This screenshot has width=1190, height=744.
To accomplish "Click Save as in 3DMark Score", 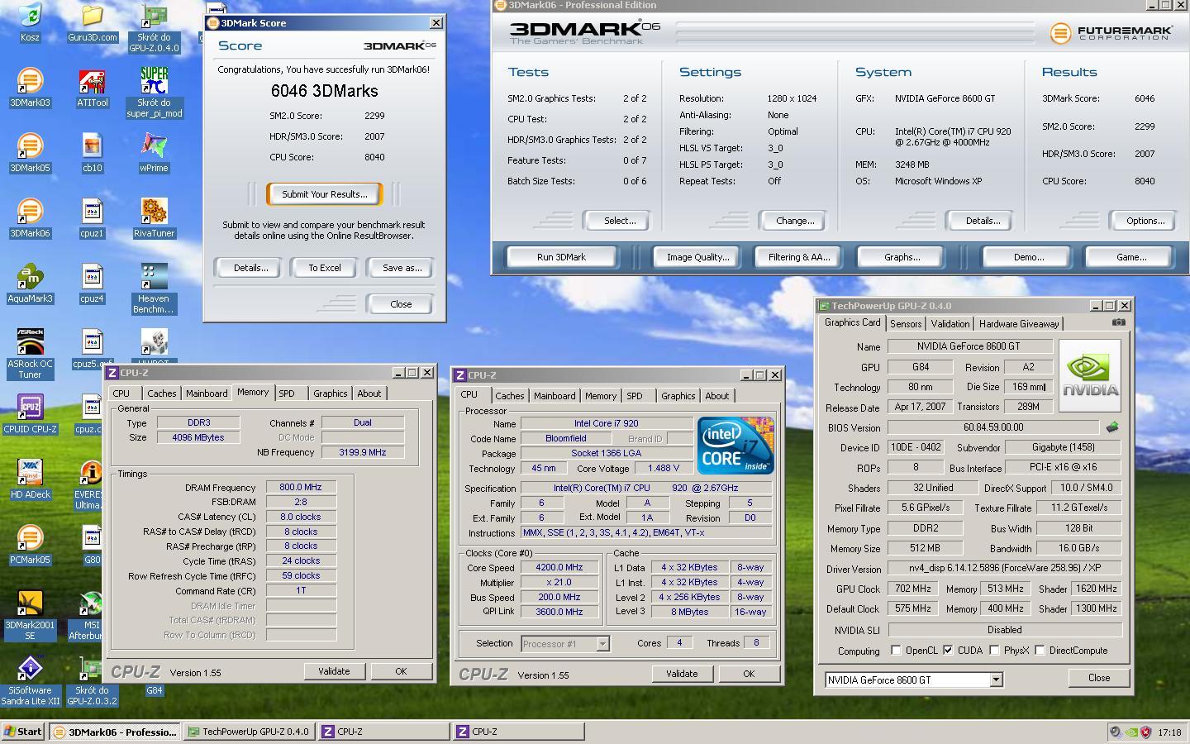I will click(x=402, y=268).
